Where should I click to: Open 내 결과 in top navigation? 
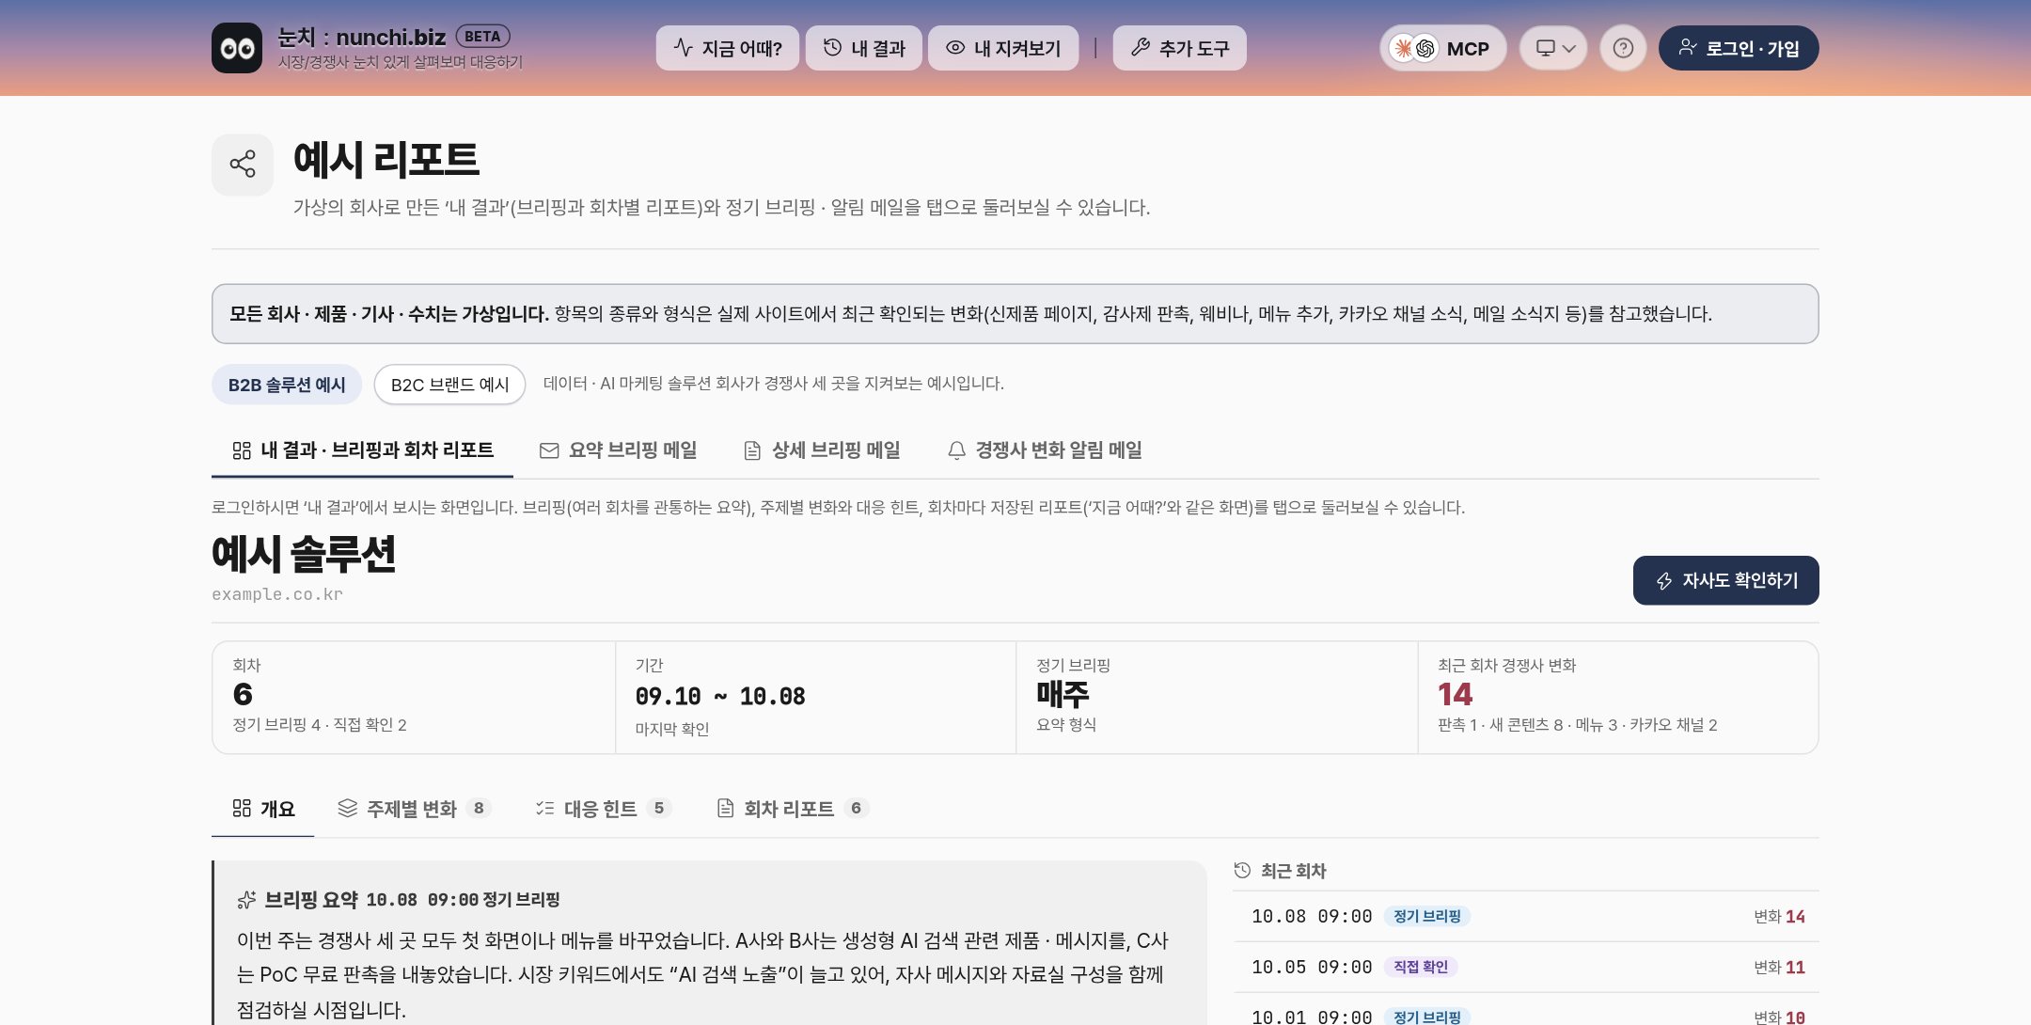863,48
